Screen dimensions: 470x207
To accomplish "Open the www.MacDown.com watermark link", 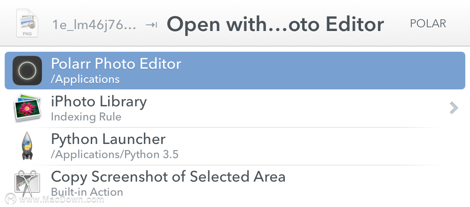I will click(x=61, y=199).
